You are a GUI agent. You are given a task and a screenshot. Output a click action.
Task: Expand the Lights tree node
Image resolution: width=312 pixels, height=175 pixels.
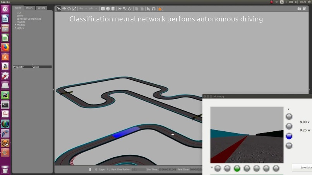(x=15, y=28)
